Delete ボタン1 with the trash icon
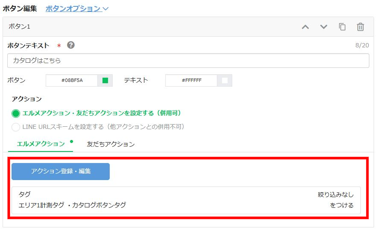Viewport: 386px width, 233px height. 360,27
